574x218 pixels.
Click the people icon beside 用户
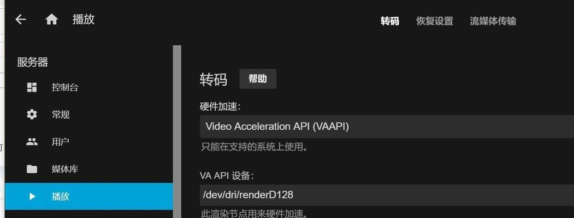32,142
